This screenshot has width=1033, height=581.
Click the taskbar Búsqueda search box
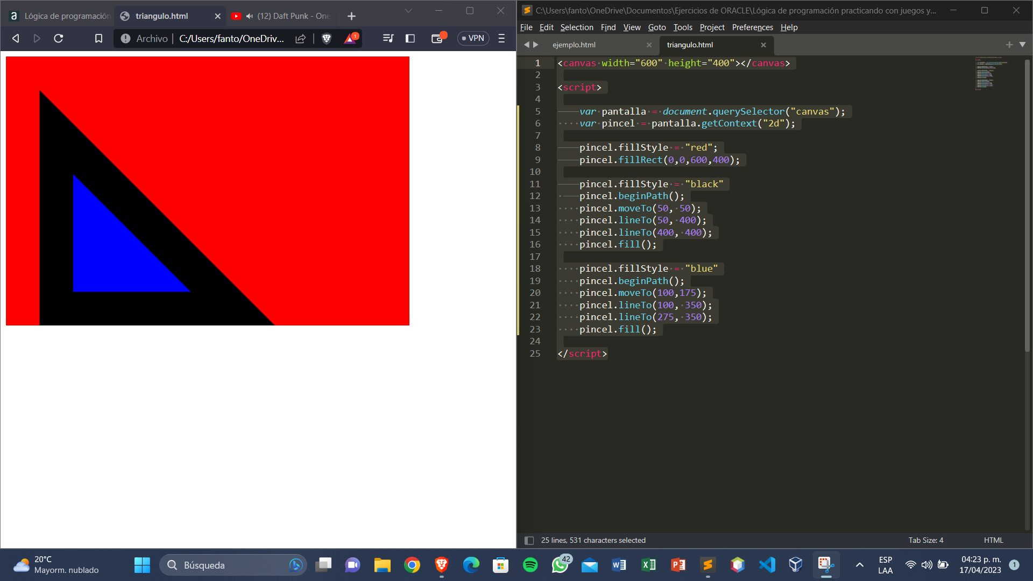click(x=233, y=565)
